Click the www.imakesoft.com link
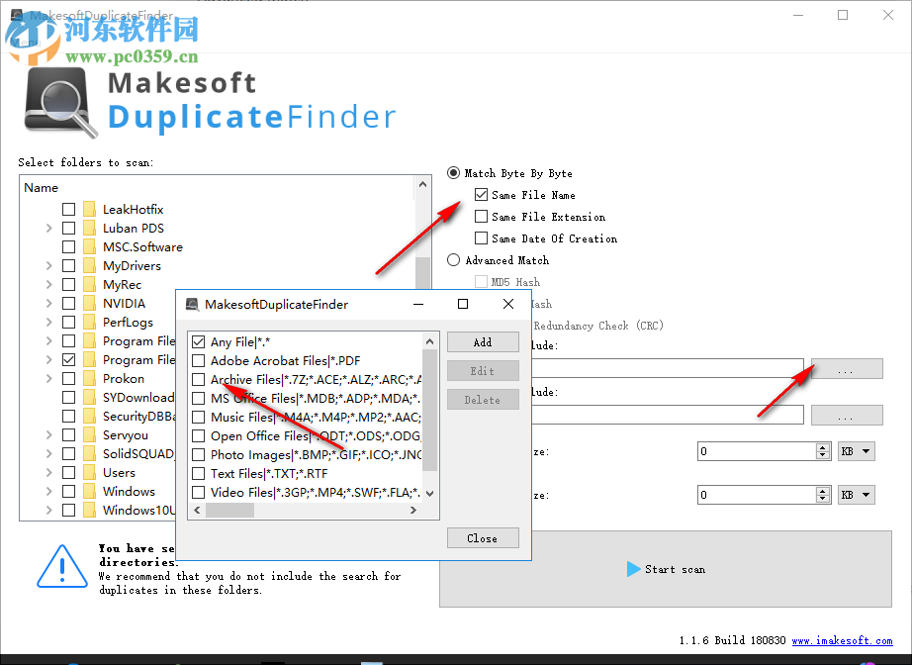Viewport: 912px width, 665px height. (x=844, y=640)
